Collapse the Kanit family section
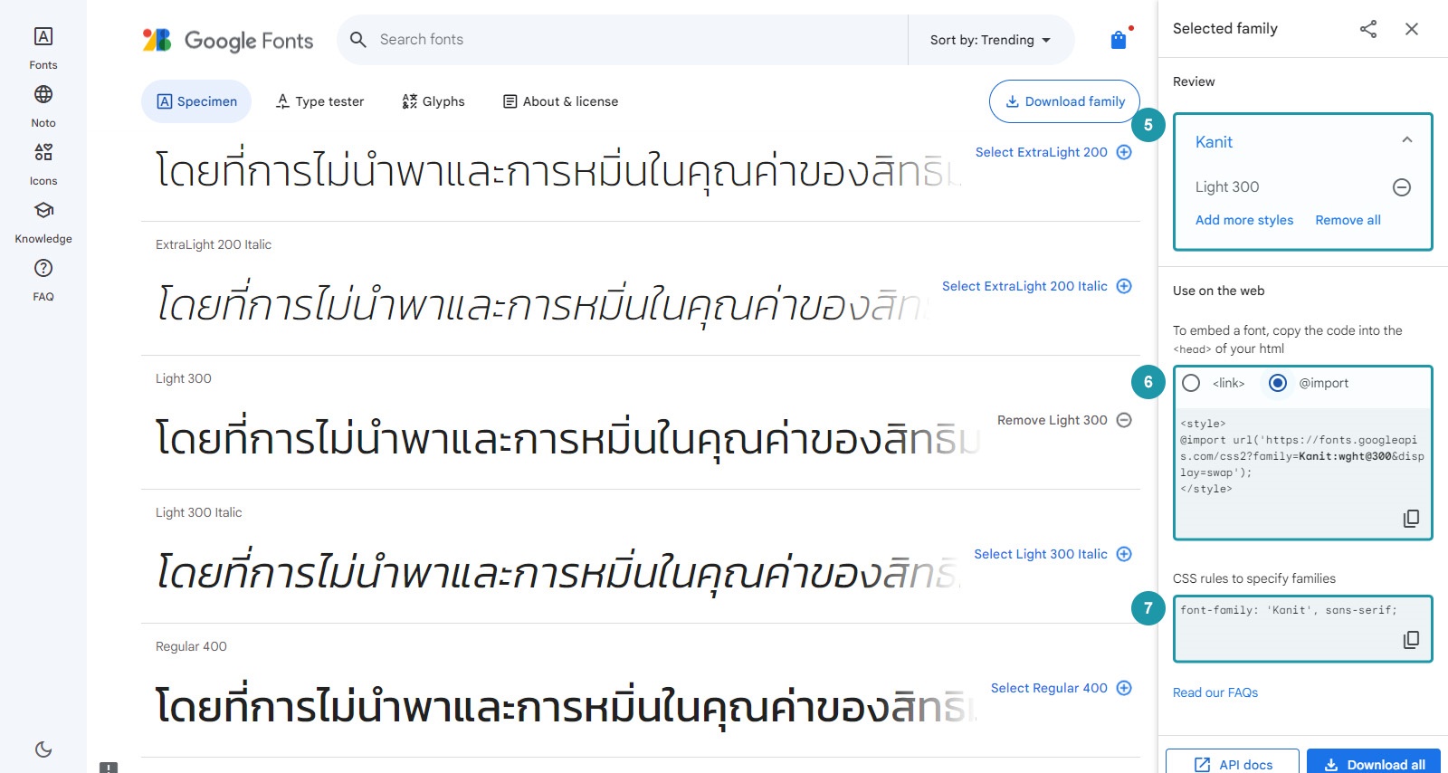This screenshot has width=1448, height=773. 1407,140
